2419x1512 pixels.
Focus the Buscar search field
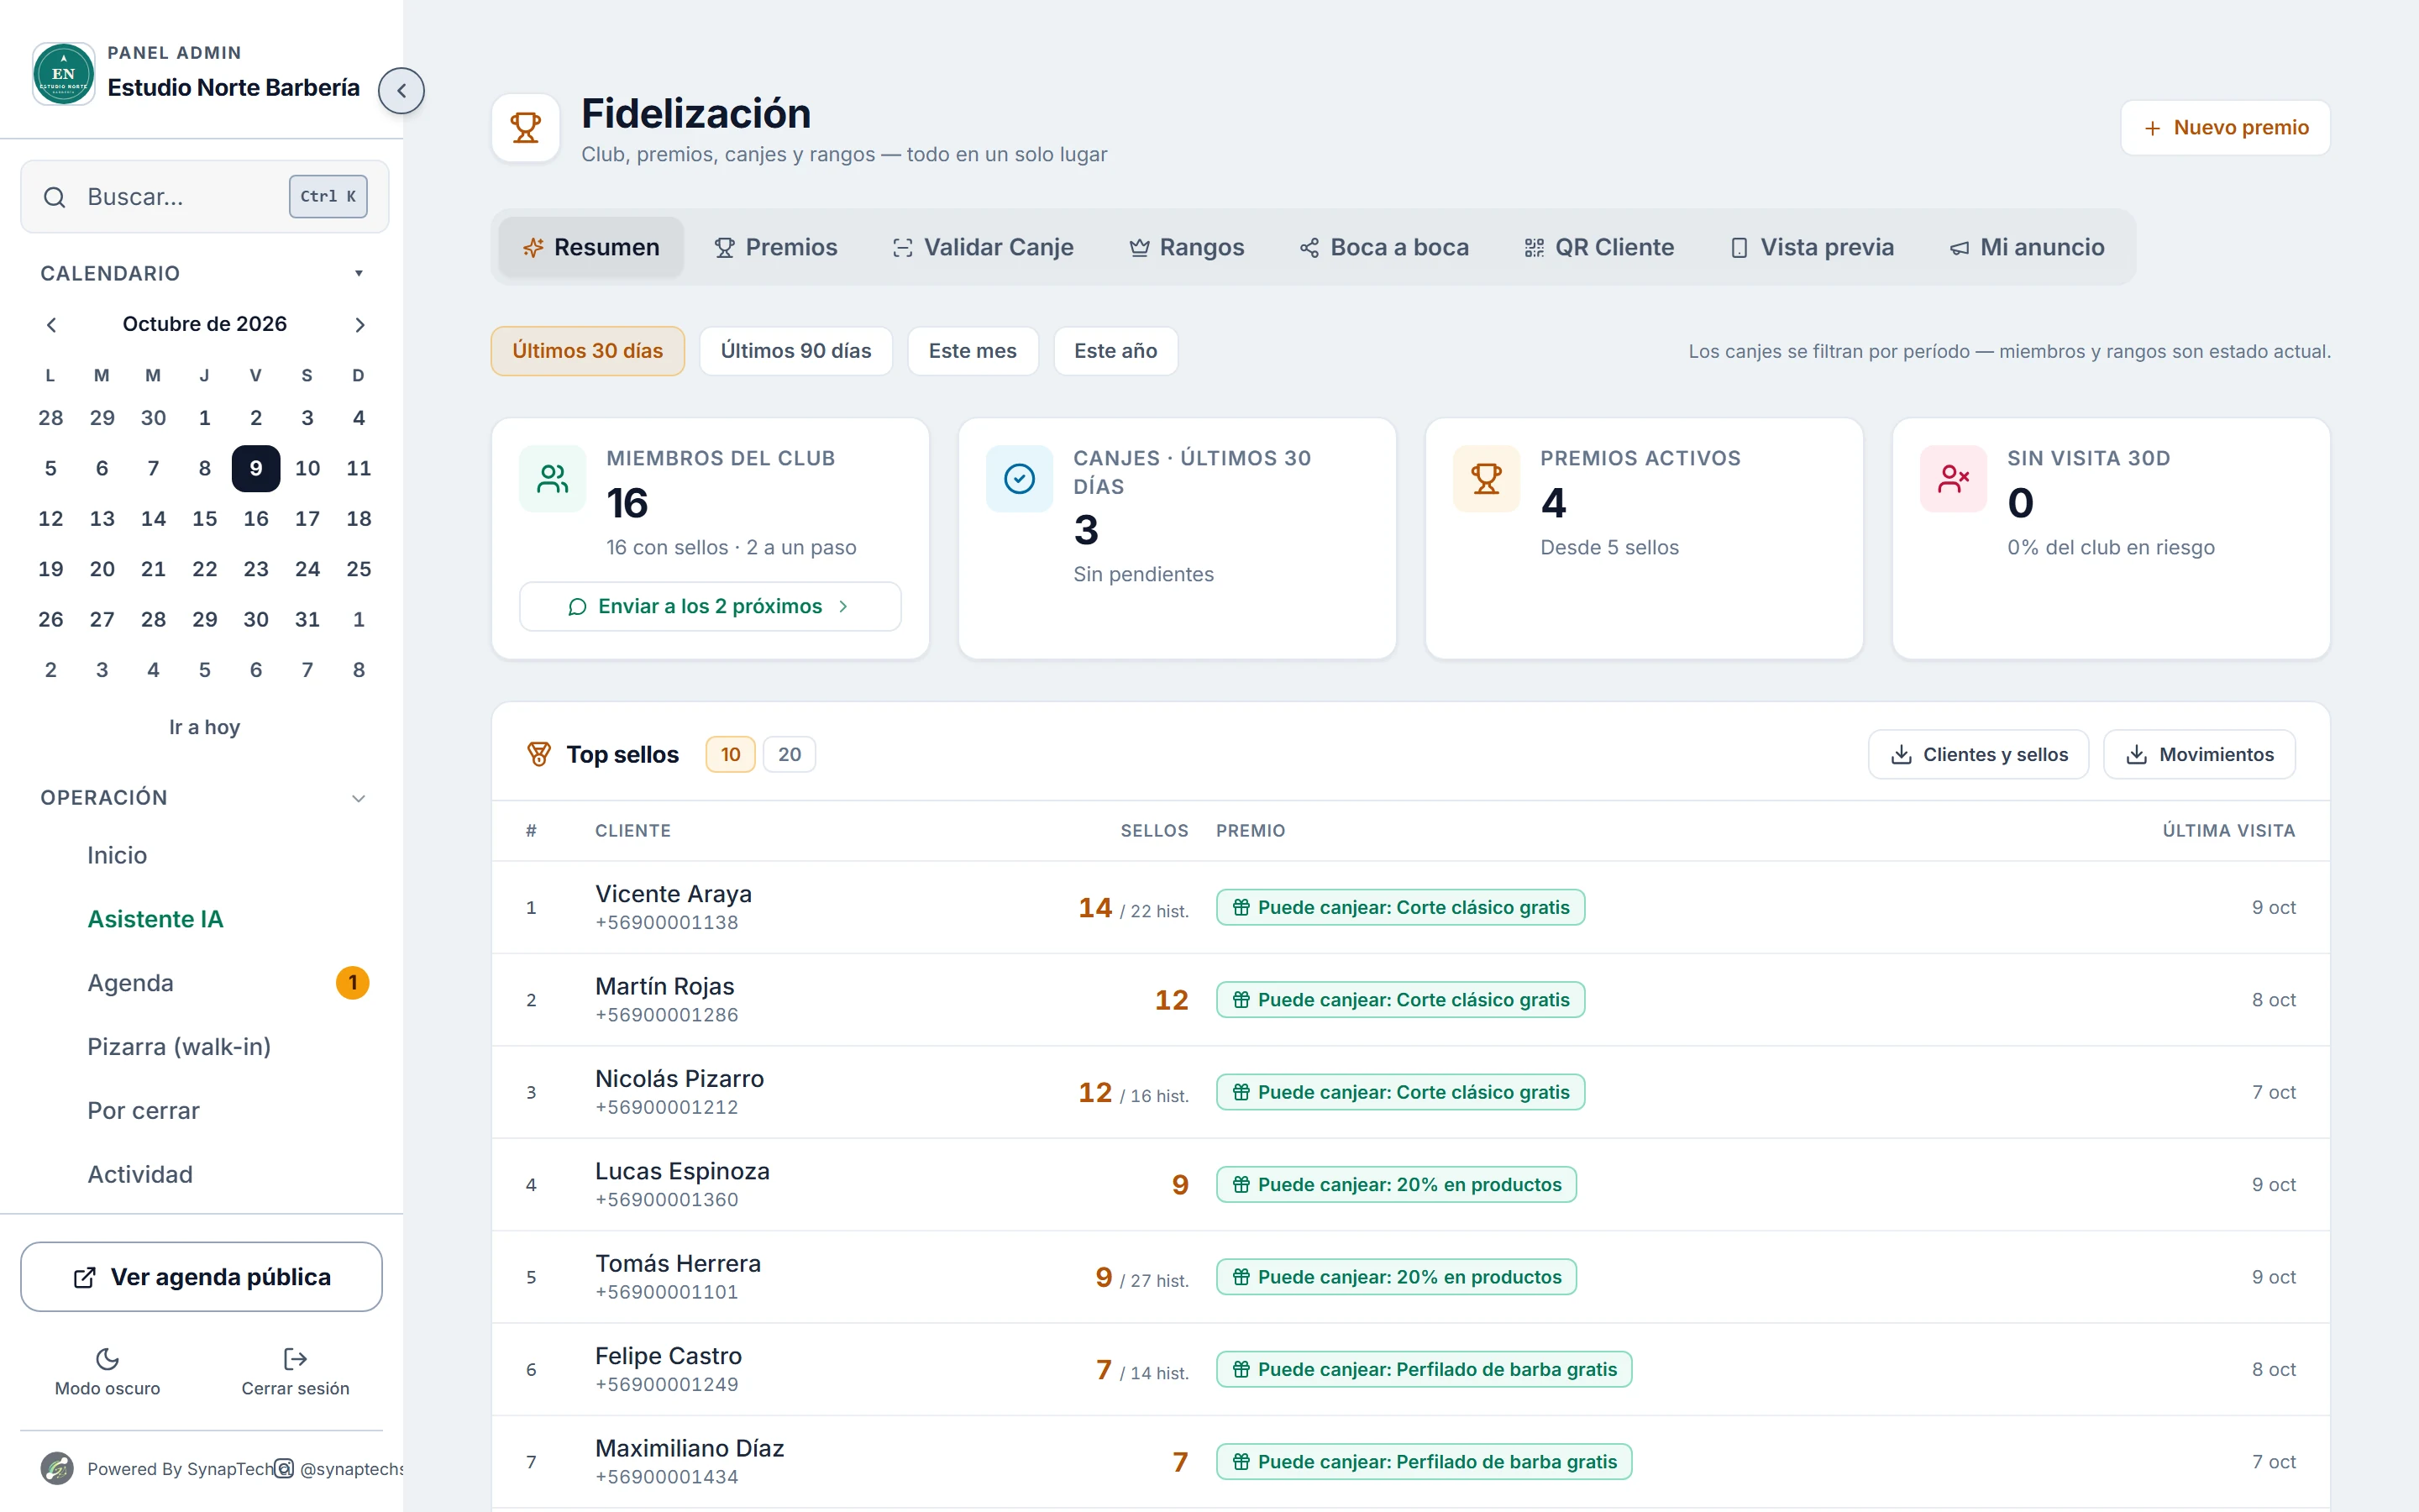coord(205,197)
